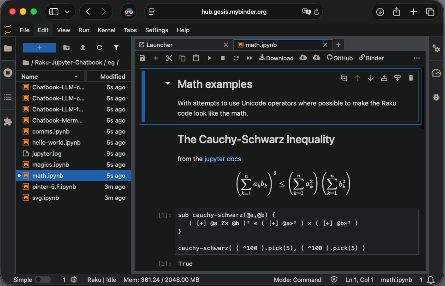This screenshot has width=445, height=286.
Task: Refresh the file browser list
Action: [x=100, y=47]
